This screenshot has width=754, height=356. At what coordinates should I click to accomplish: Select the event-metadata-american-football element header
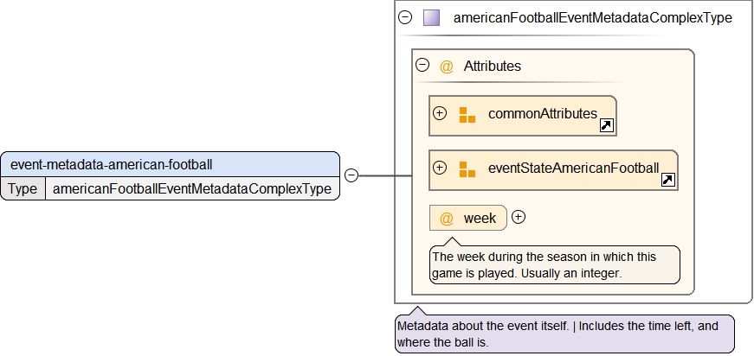(170, 164)
